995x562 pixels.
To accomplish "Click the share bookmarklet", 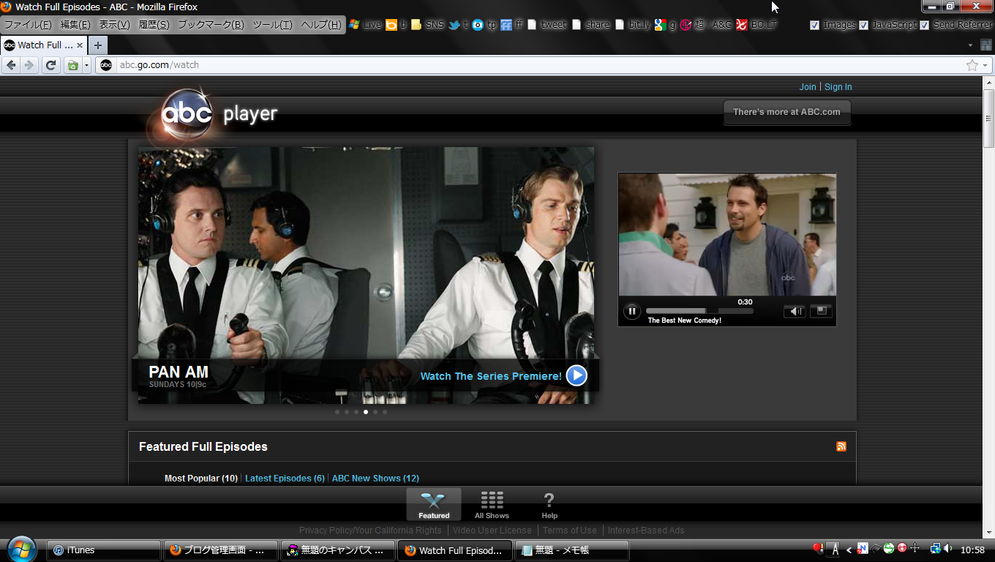I will tap(591, 25).
